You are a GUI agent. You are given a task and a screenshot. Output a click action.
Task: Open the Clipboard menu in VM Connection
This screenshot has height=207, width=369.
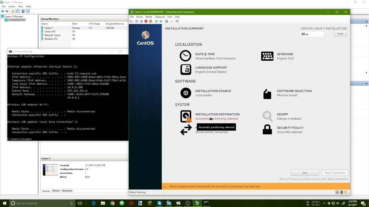click(160, 17)
